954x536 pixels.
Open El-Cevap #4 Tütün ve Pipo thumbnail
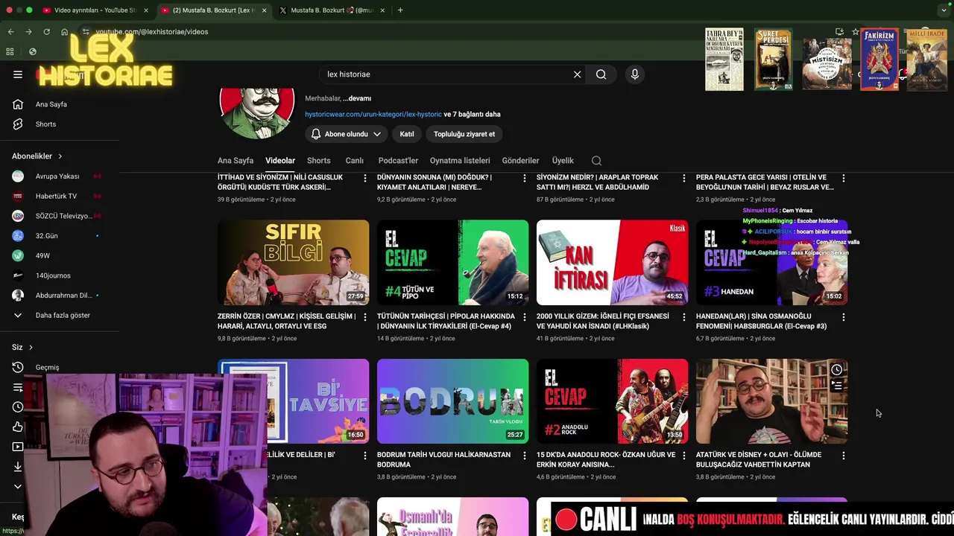[452, 262]
